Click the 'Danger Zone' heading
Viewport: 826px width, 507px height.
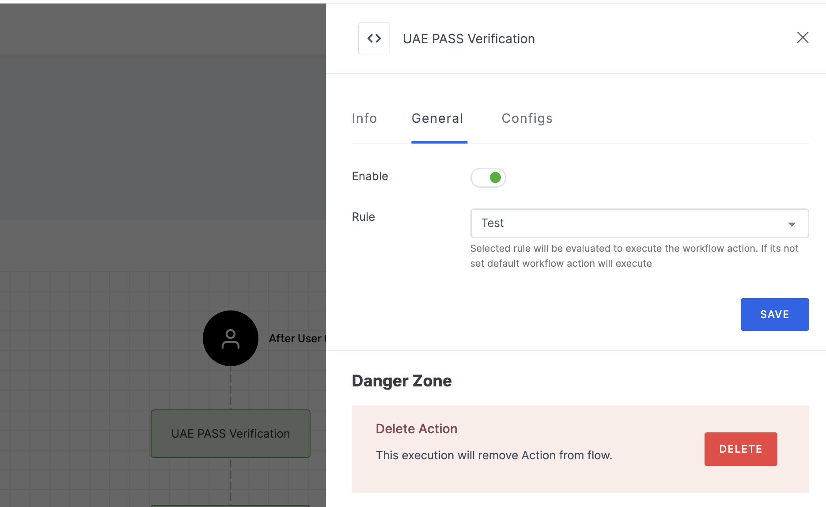[x=402, y=381]
